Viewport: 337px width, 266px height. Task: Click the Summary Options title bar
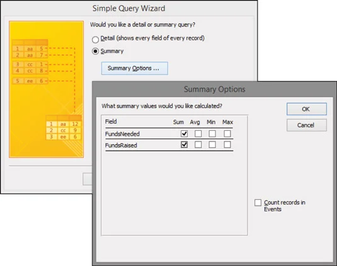(215, 89)
